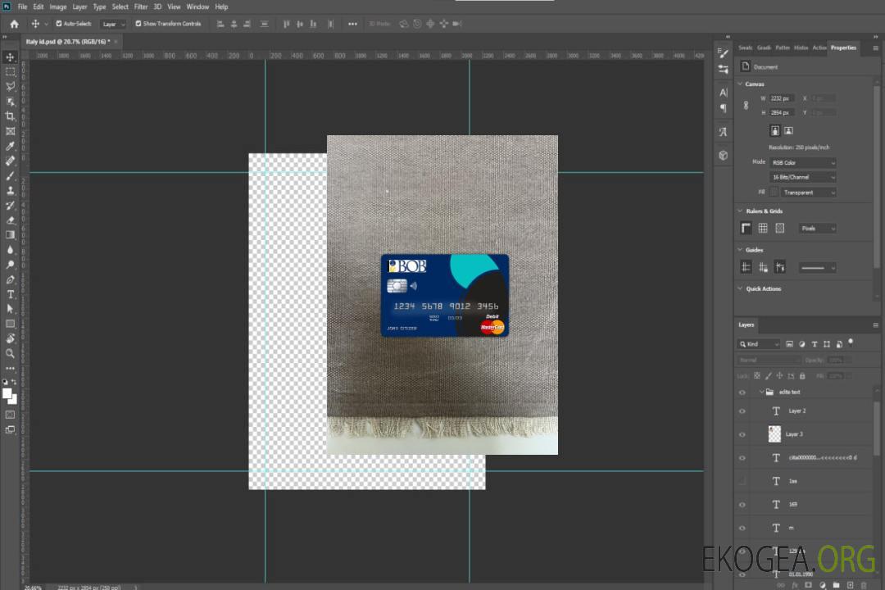Create a new group folder icon

click(x=836, y=585)
